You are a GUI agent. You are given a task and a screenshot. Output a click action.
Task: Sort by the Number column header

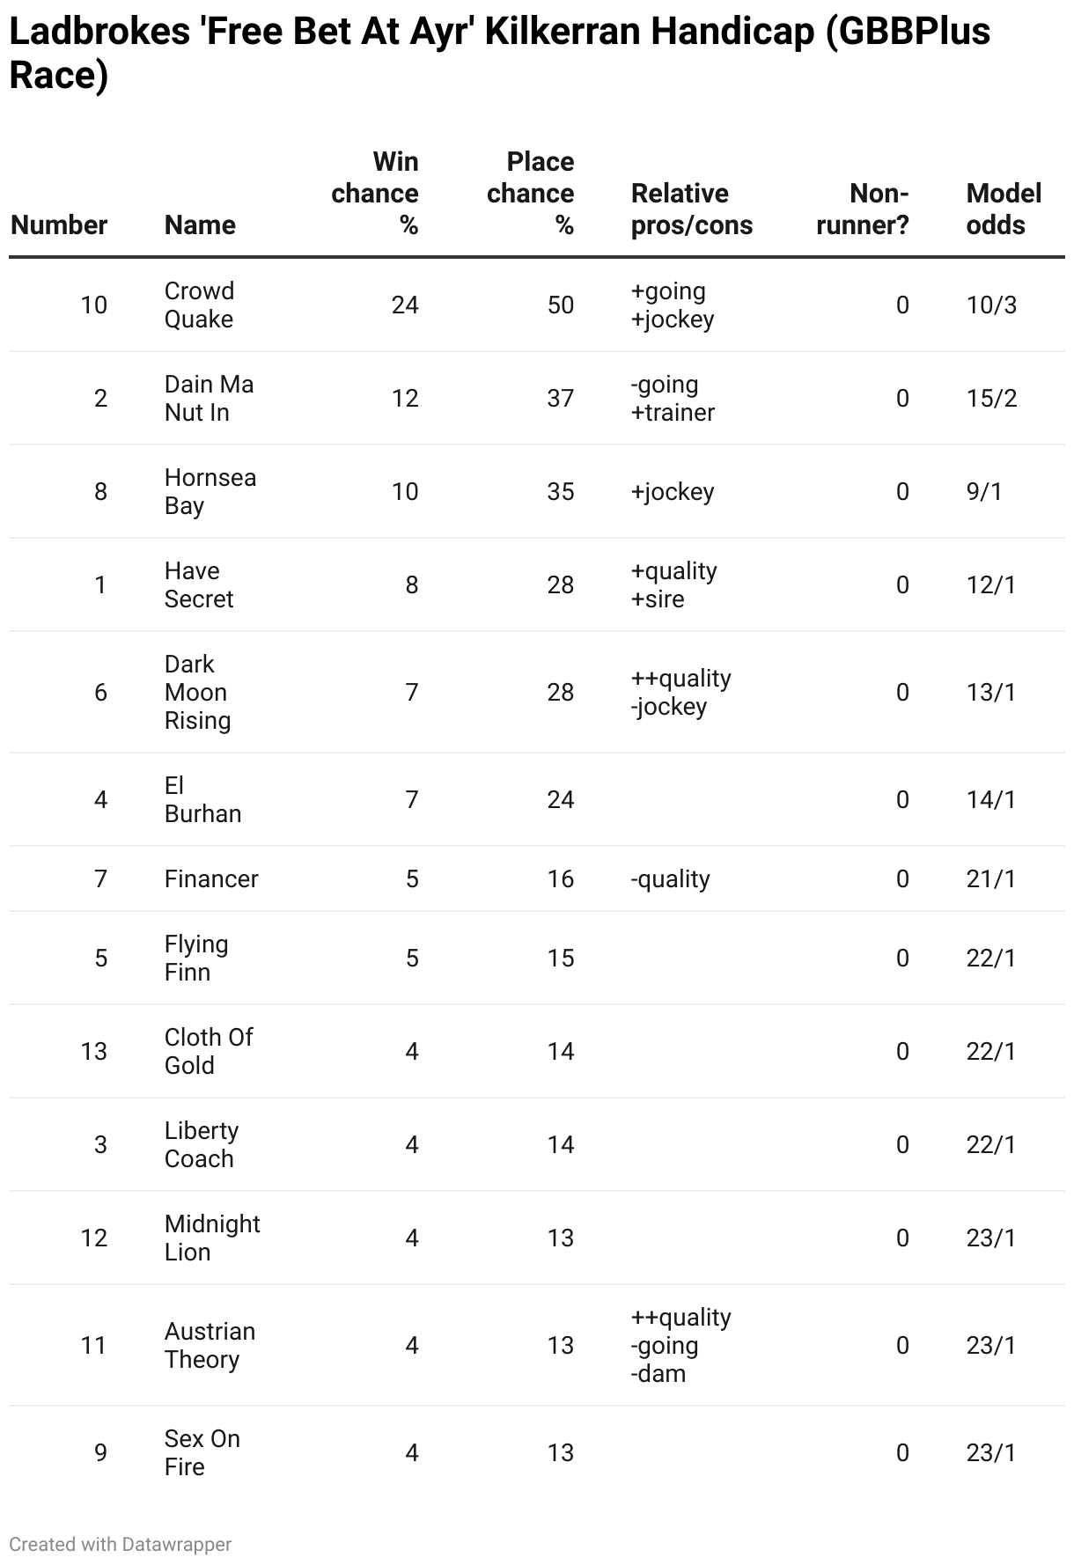coord(59,225)
